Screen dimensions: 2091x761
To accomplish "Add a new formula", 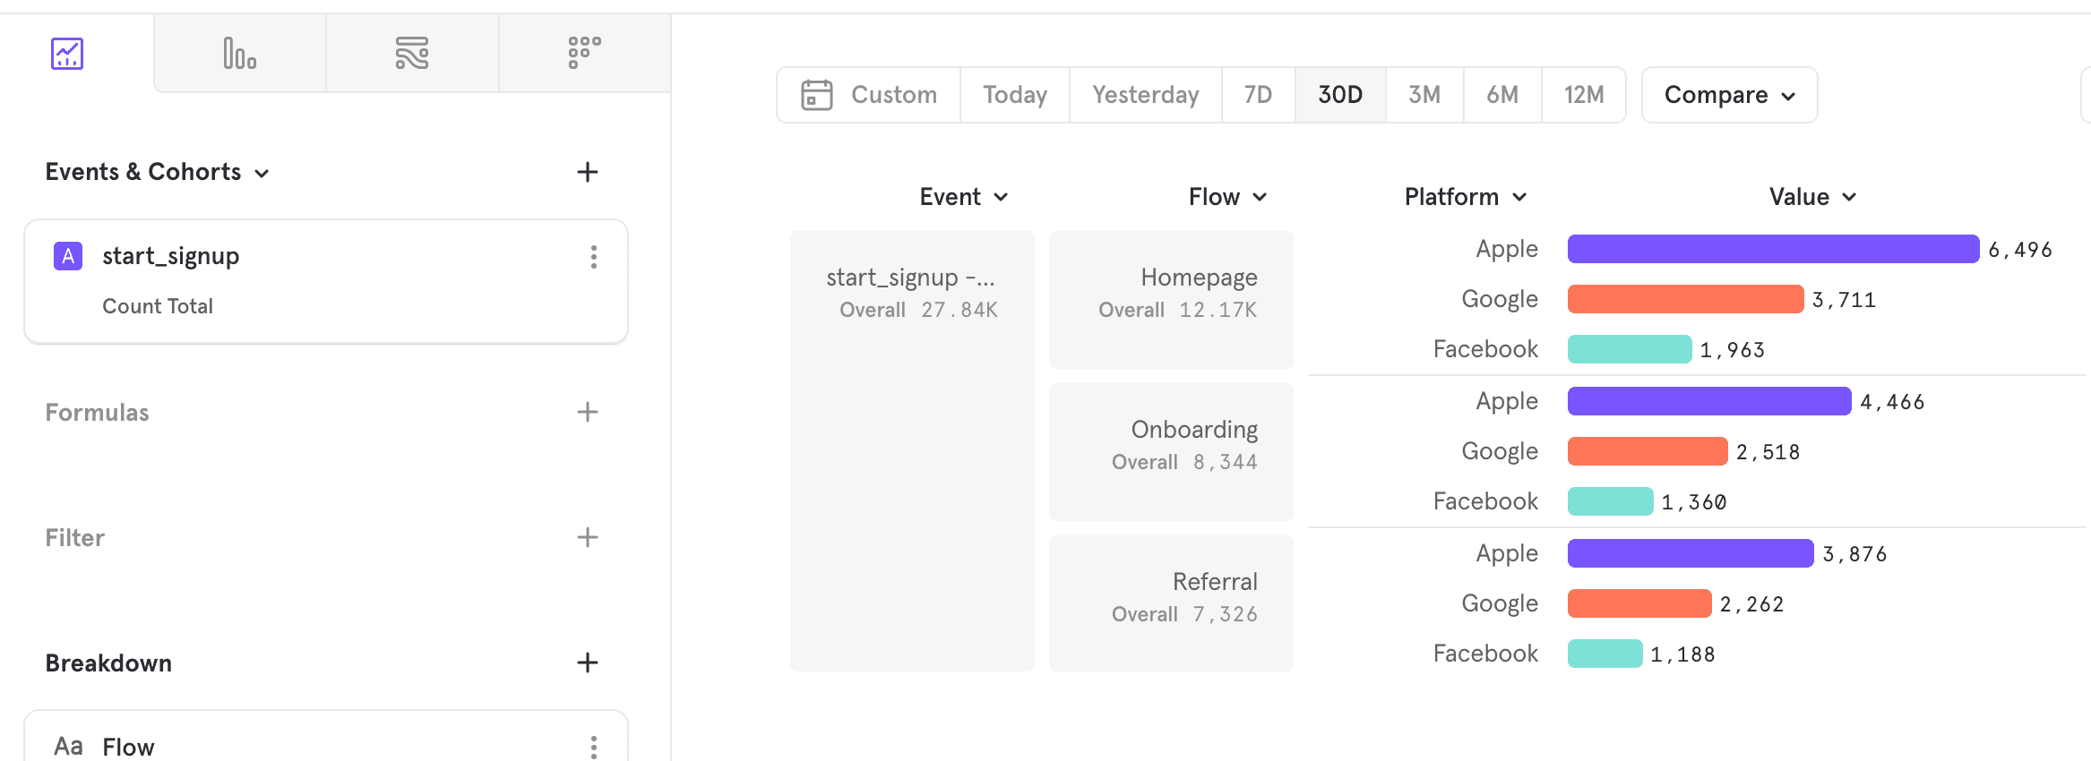I will tap(587, 412).
